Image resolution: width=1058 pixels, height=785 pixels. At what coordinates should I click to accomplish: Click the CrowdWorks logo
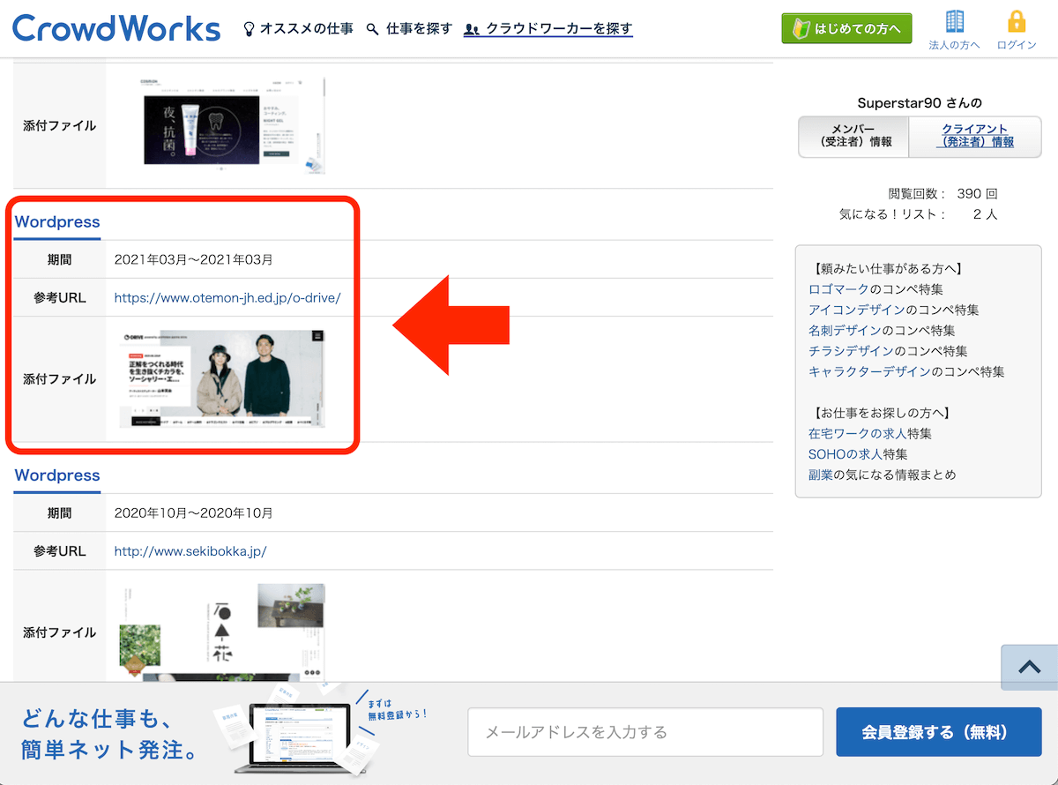tap(116, 28)
